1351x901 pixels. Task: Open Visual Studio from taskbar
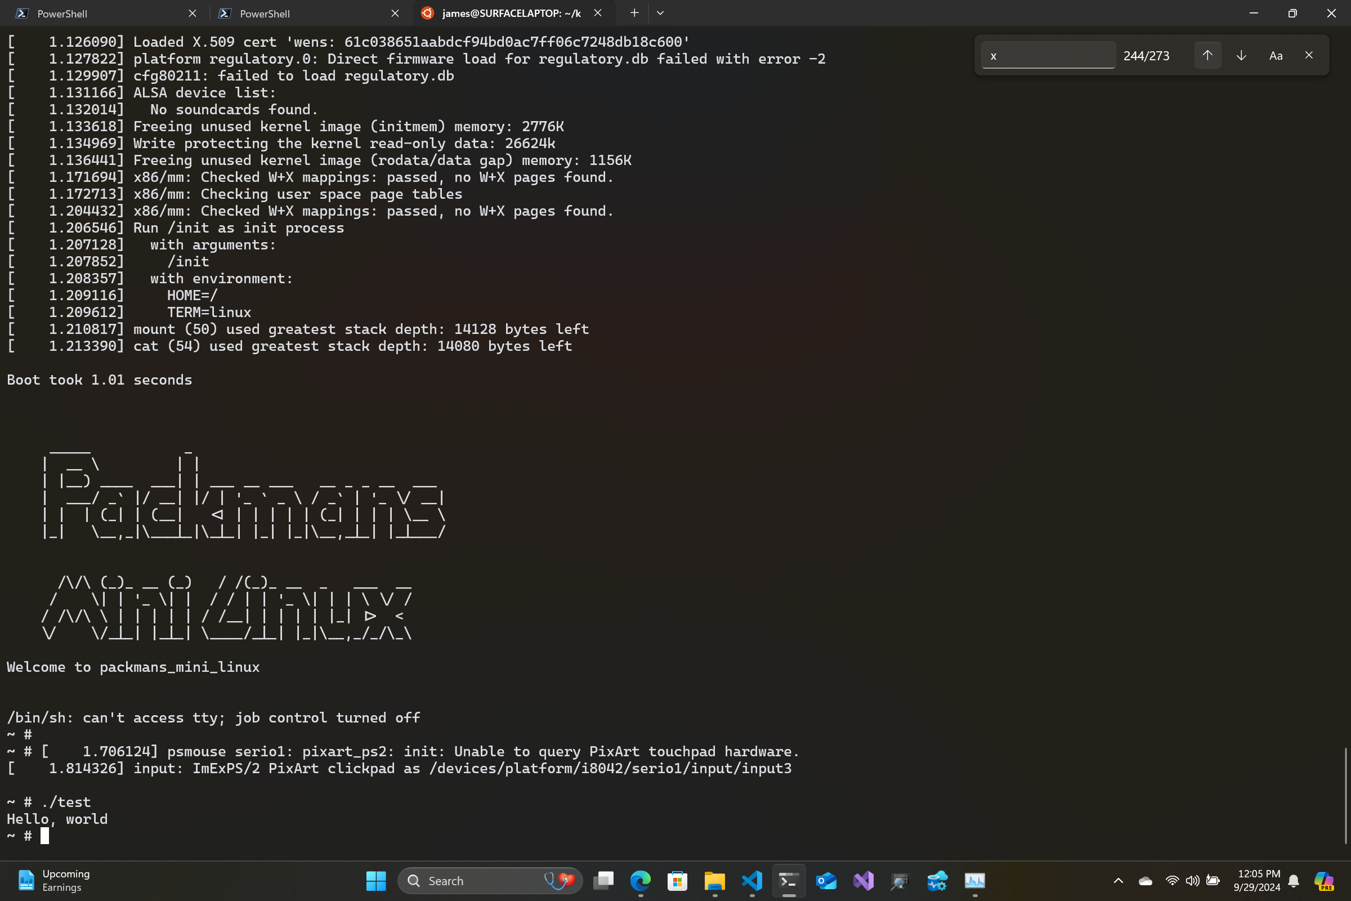pyautogui.click(x=864, y=880)
